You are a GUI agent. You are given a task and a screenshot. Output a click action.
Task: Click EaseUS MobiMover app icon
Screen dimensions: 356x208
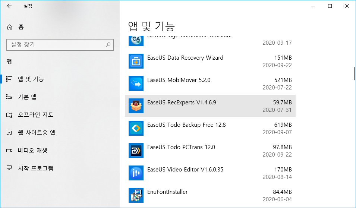(x=136, y=83)
